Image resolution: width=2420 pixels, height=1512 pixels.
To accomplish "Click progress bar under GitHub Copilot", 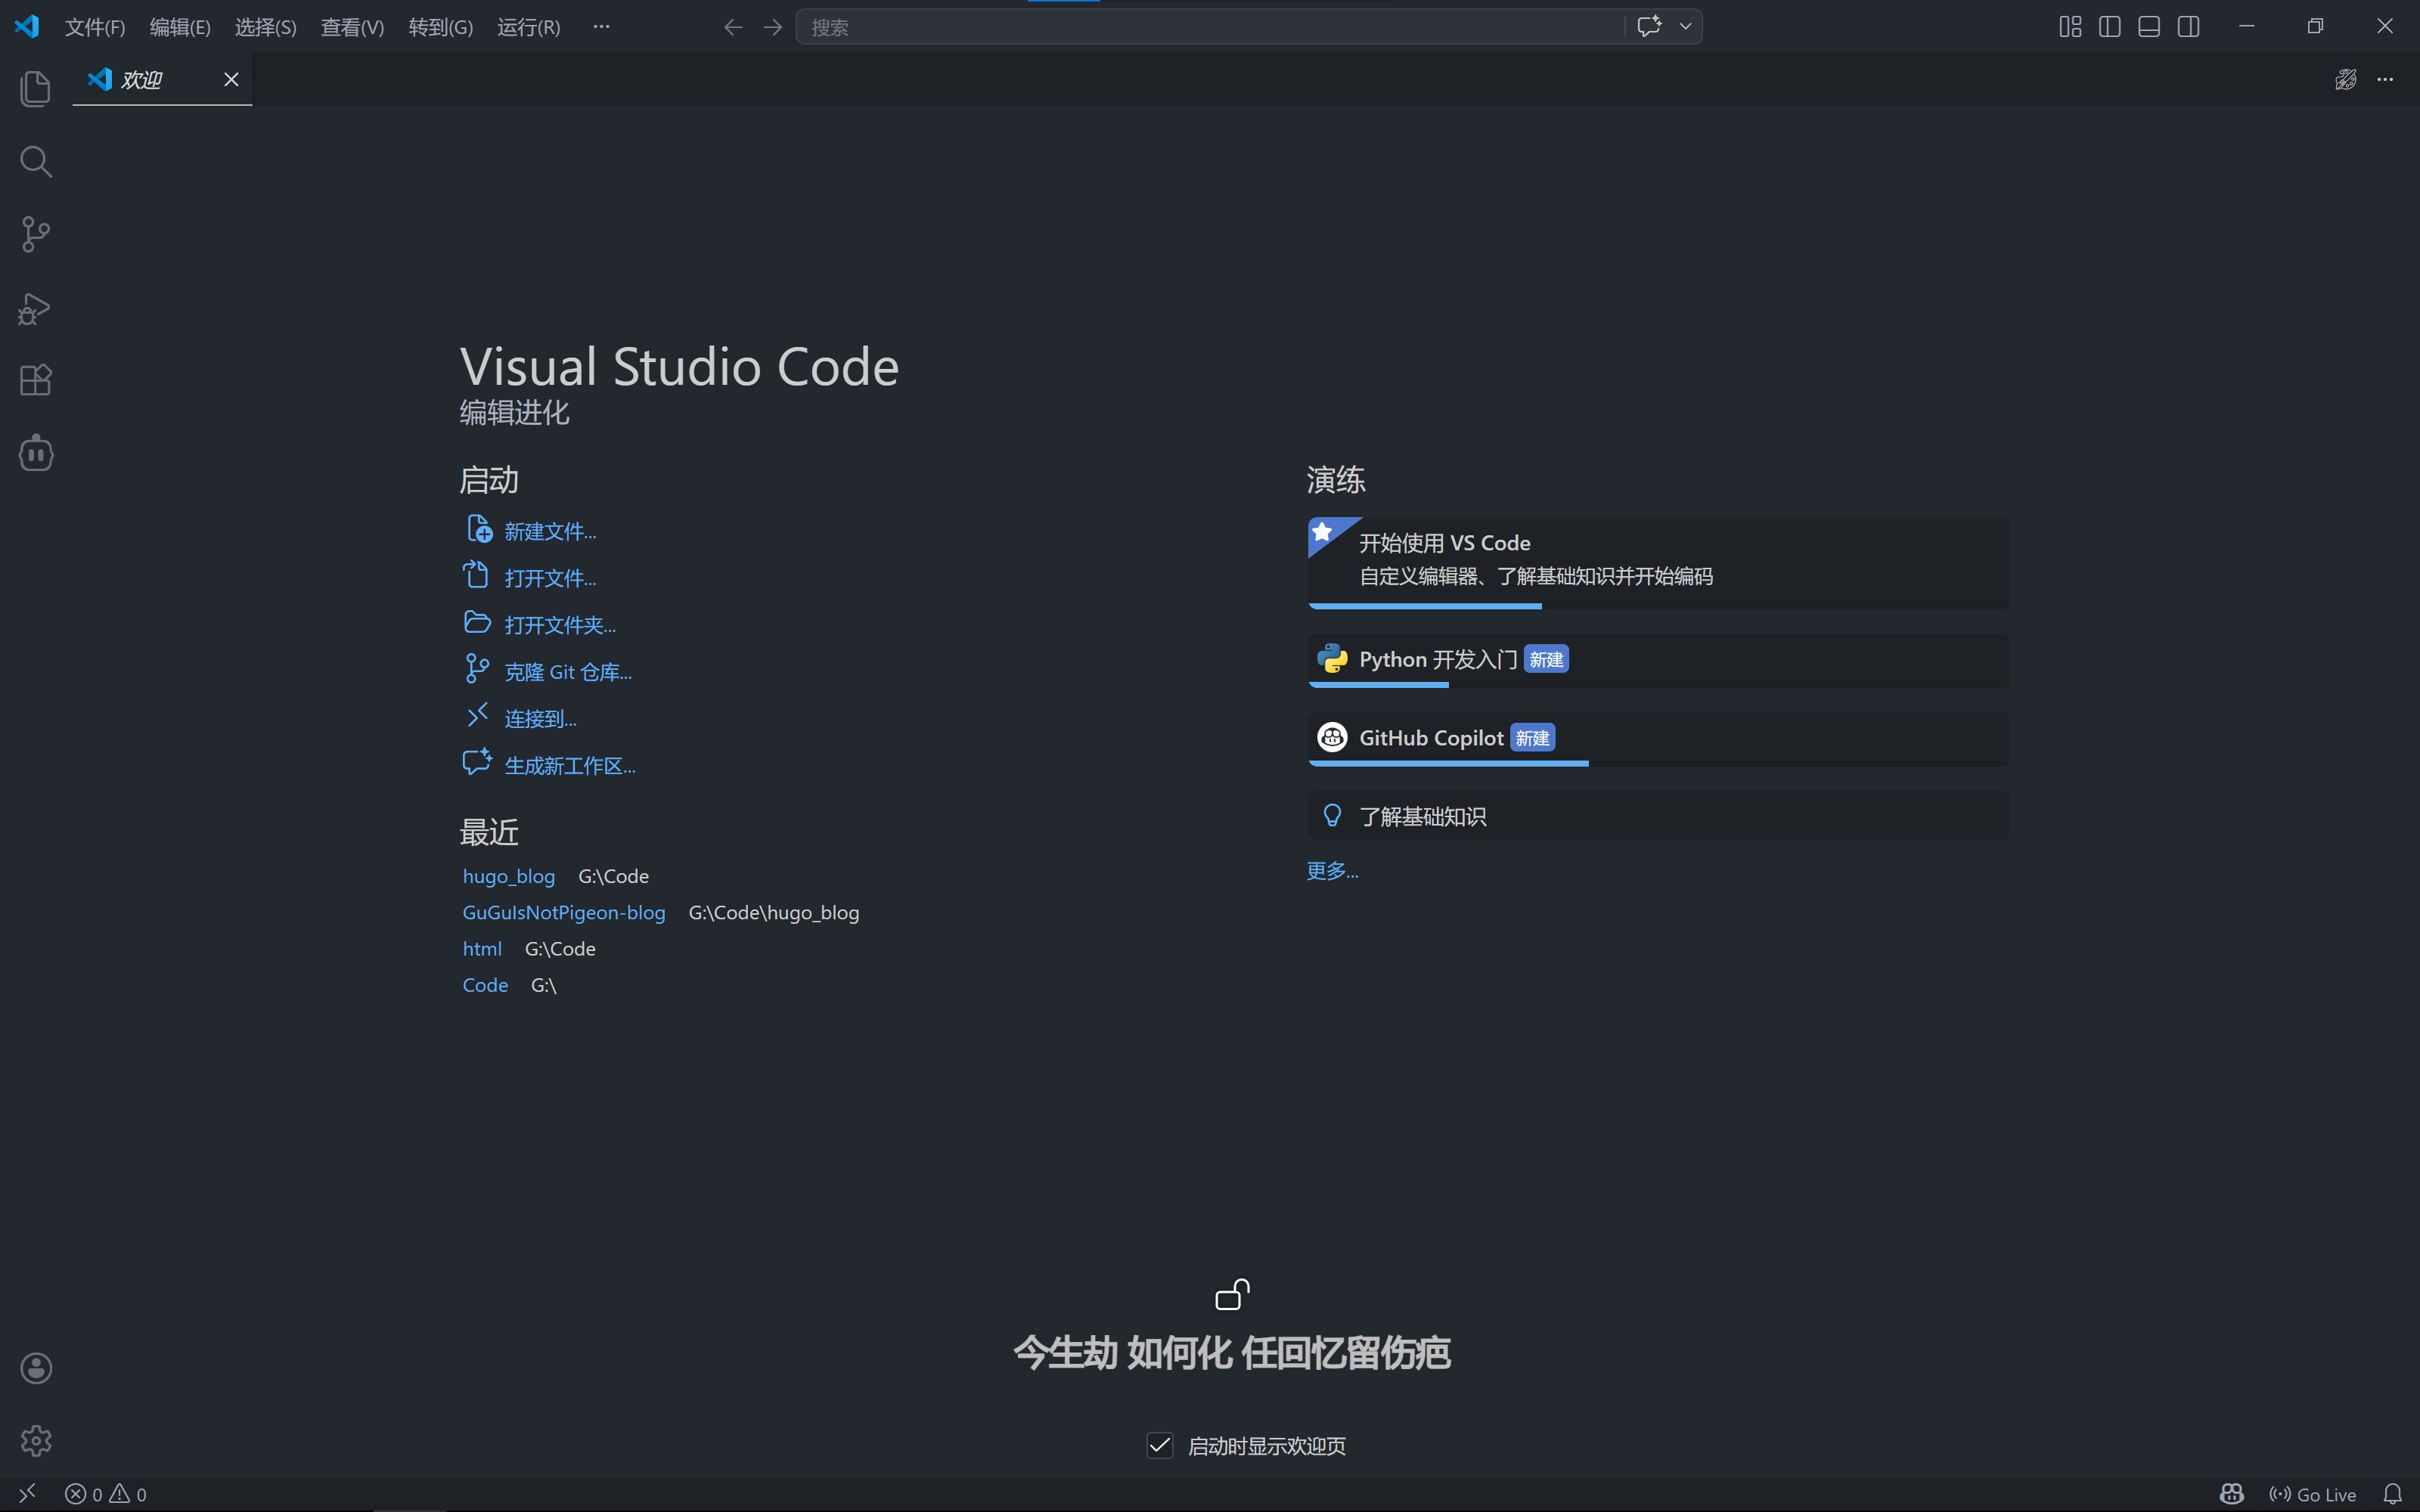I will 1448,763.
